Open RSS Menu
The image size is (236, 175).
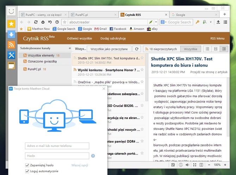tap(217, 39)
